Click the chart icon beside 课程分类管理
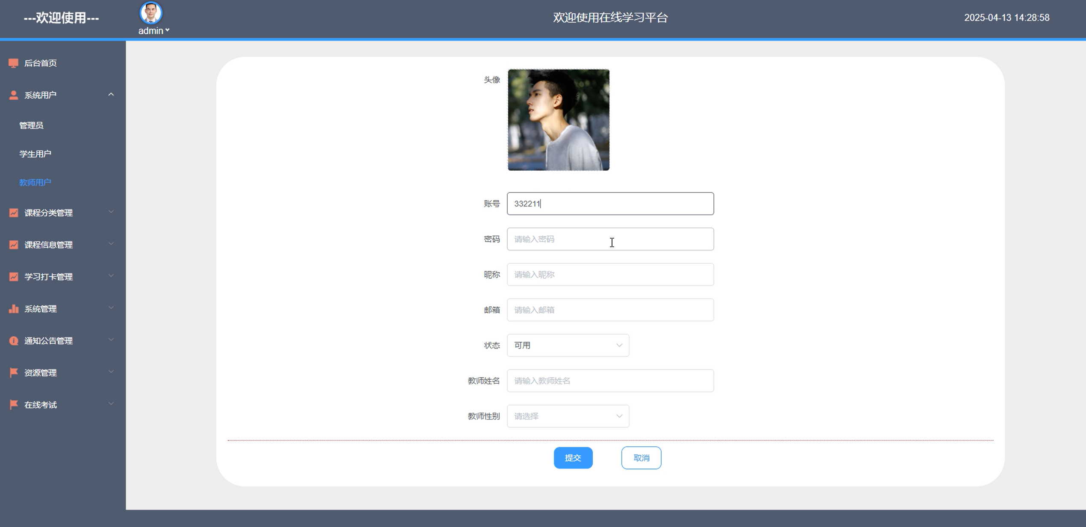The image size is (1086, 527). click(13, 213)
